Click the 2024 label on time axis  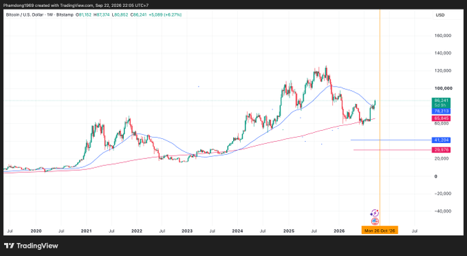point(237,231)
